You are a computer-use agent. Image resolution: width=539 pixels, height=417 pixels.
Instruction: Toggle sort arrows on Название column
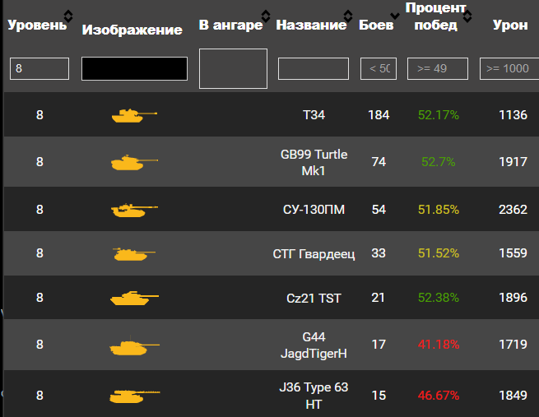(351, 16)
